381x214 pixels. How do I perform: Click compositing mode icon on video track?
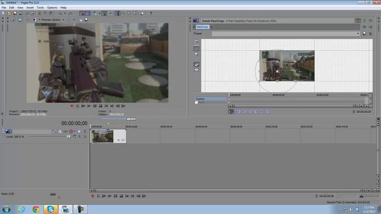74,137
